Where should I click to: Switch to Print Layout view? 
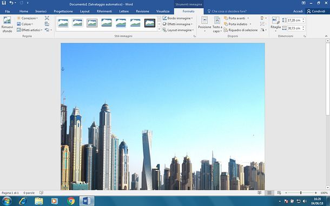(269, 192)
